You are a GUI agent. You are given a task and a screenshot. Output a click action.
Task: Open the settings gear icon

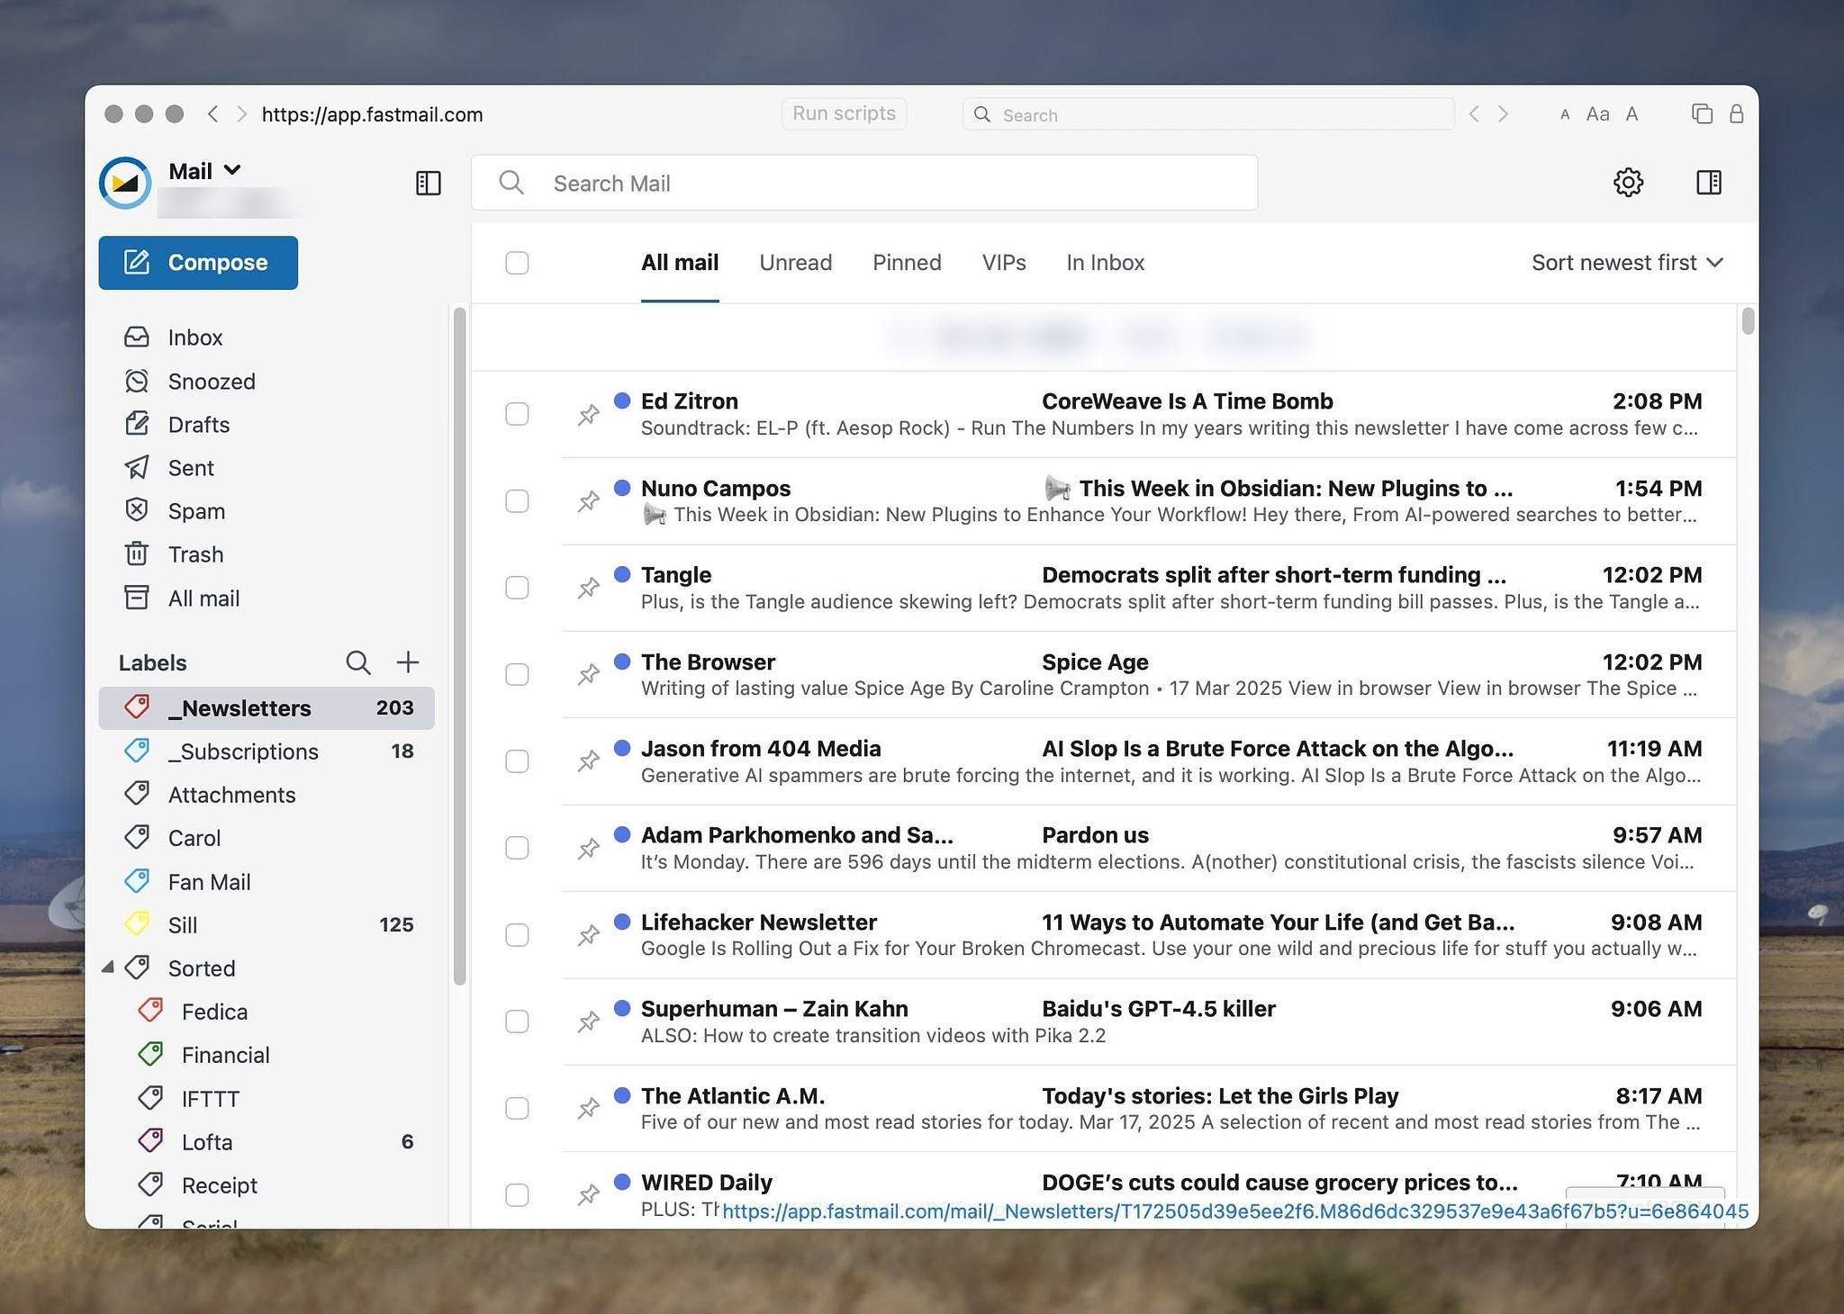point(1628,183)
